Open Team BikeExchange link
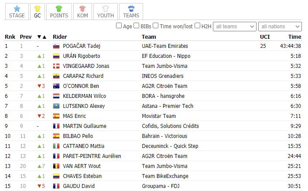This screenshot has height=191, width=308. [165, 176]
